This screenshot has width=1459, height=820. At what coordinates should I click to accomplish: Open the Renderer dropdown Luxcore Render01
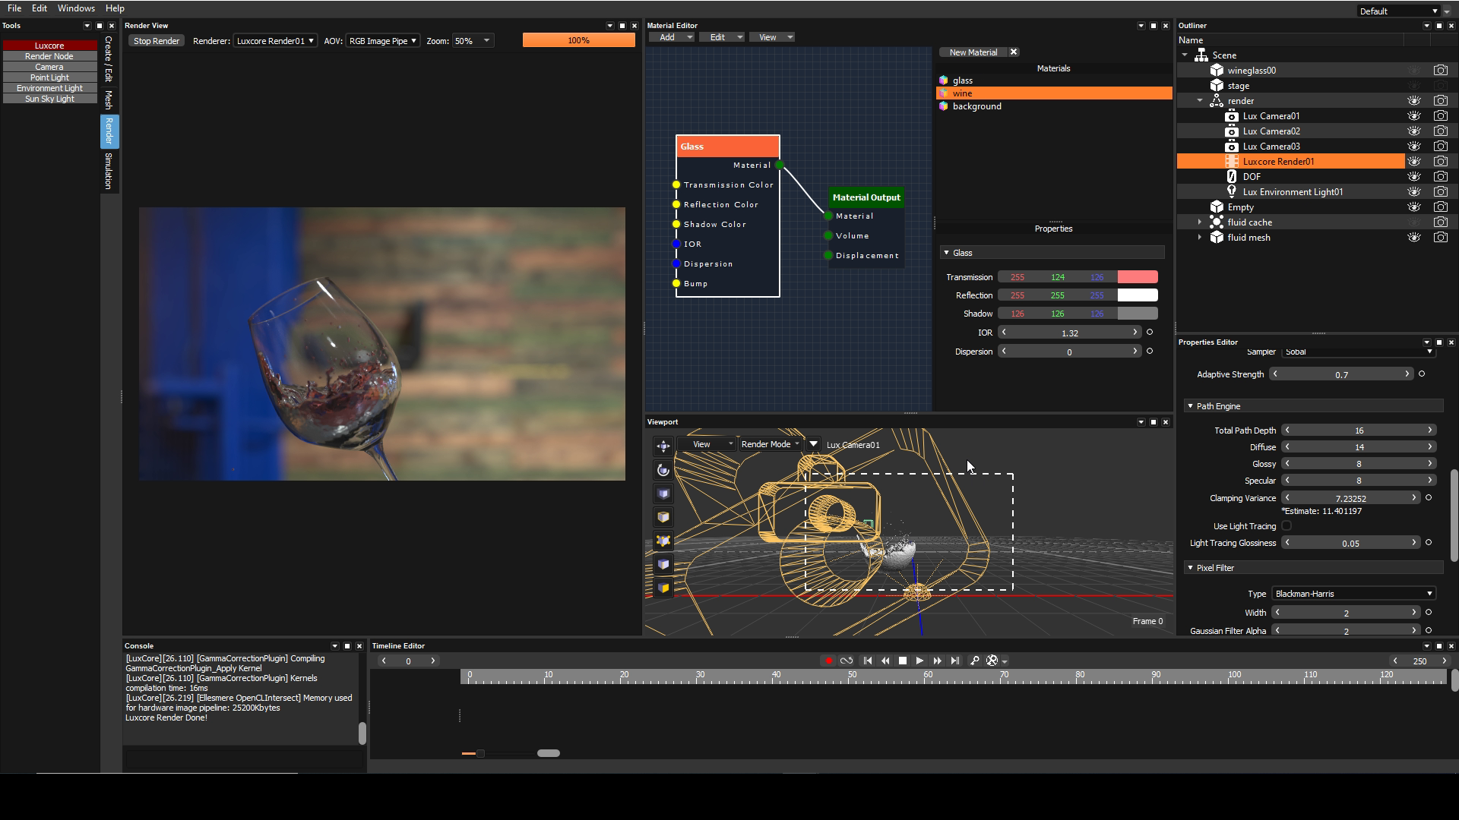click(x=275, y=41)
